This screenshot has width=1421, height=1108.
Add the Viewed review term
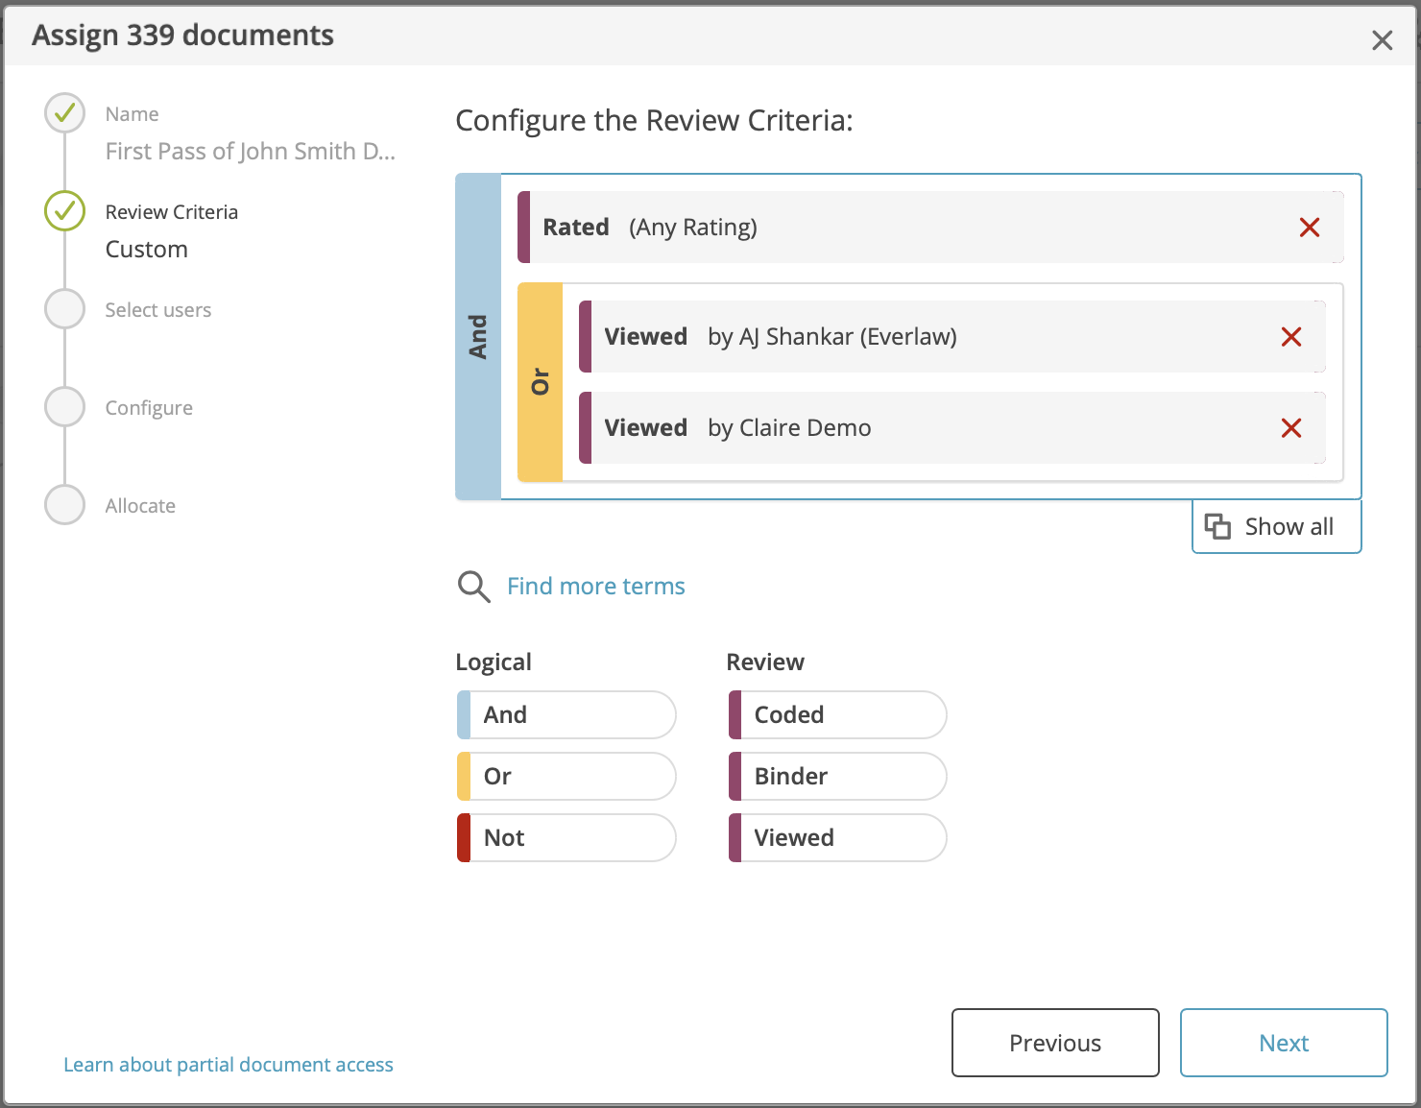click(836, 837)
